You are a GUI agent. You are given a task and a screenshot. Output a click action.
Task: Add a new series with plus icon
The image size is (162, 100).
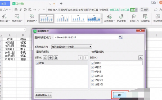pos(51,58)
